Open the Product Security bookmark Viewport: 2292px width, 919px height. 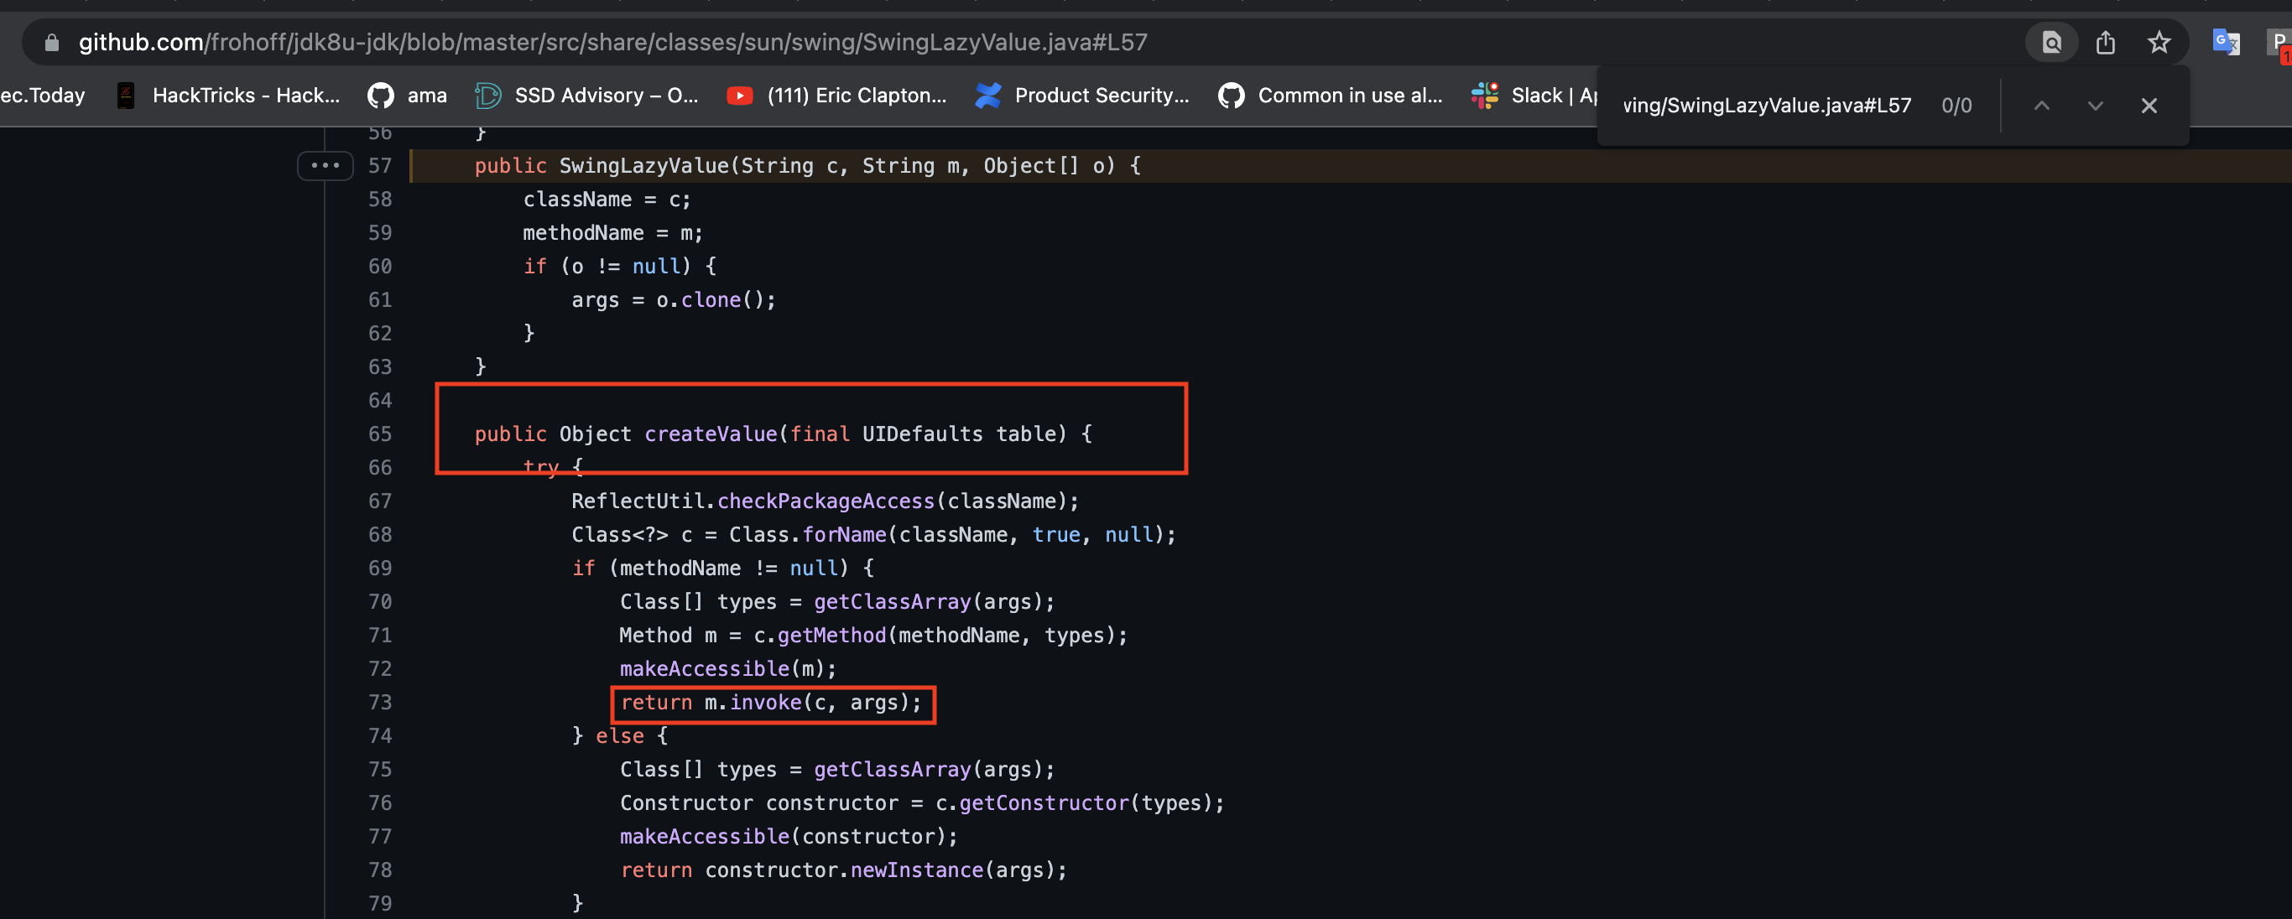1082,96
